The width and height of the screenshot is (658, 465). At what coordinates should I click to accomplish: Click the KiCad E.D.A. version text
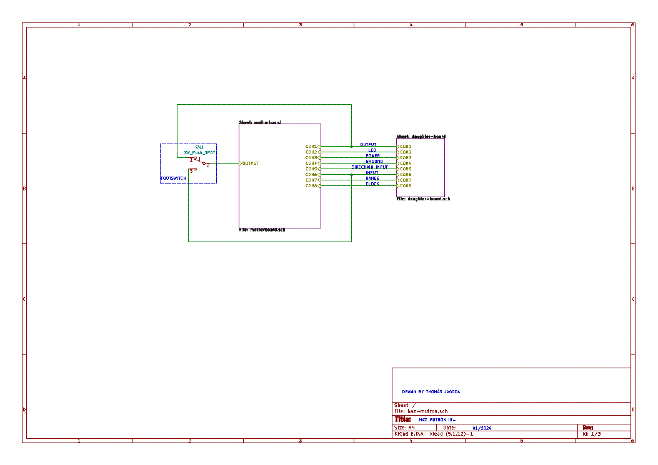[x=434, y=434]
